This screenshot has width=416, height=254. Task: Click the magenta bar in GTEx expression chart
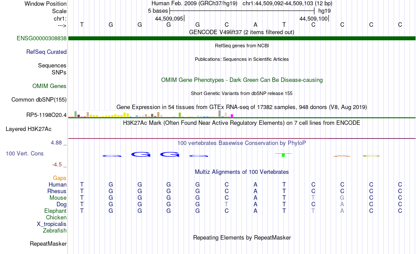click(232, 116)
